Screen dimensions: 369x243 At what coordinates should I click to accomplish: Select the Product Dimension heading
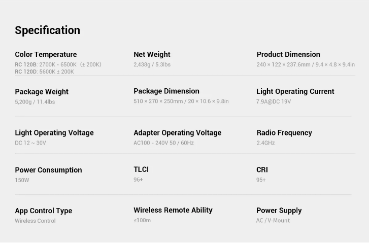288,54
